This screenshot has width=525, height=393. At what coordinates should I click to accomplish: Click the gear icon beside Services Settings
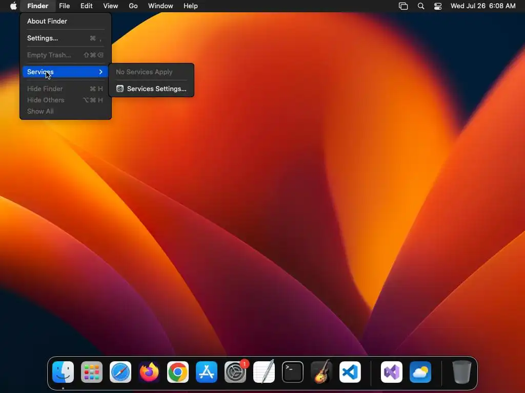pos(120,89)
